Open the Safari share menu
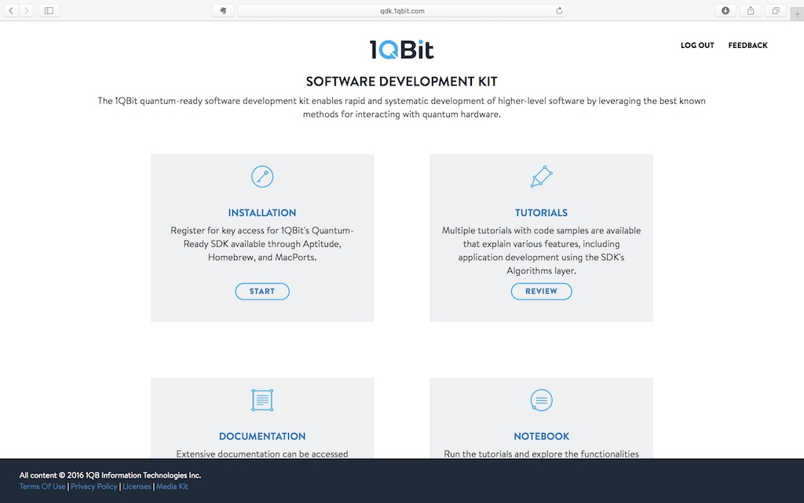804x503 pixels. coord(751,11)
